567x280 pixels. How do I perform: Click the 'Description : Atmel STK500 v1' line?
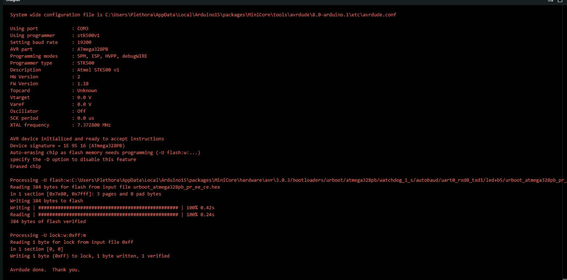pyautogui.click(x=64, y=70)
